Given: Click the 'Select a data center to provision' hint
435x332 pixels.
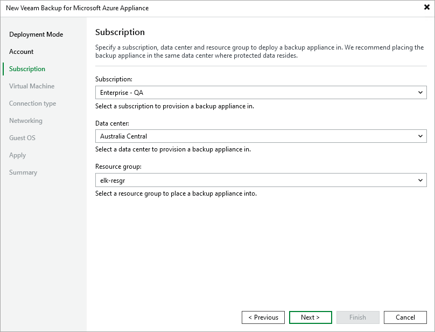Looking at the screenshot, I should 173,149.
